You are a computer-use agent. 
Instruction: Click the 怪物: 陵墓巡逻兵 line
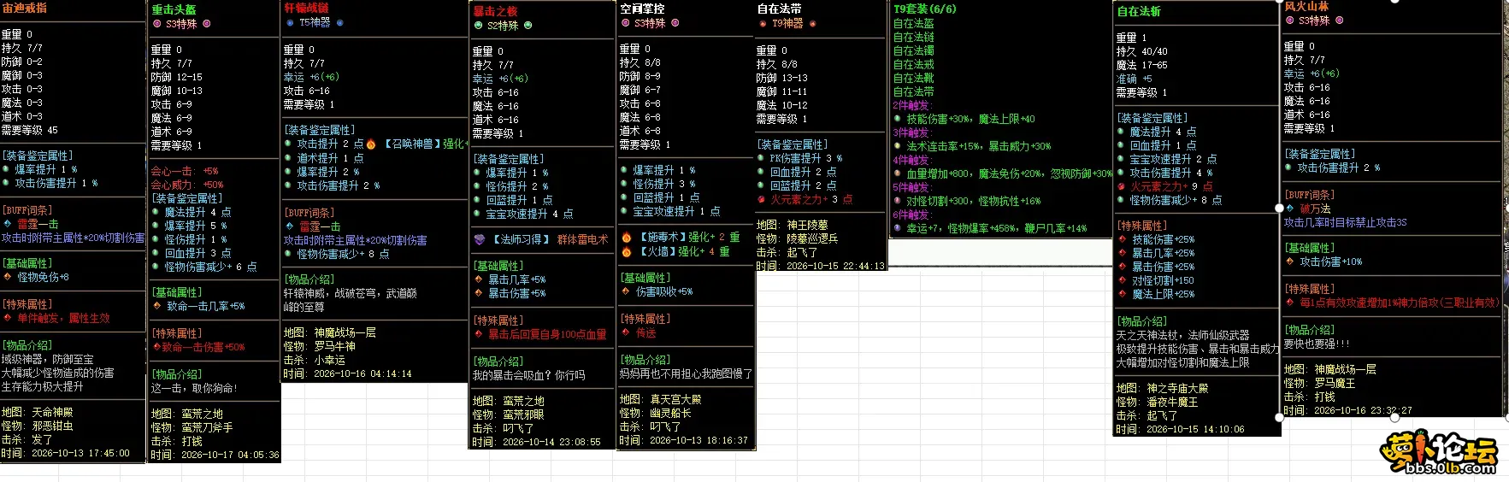click(798, 238)
